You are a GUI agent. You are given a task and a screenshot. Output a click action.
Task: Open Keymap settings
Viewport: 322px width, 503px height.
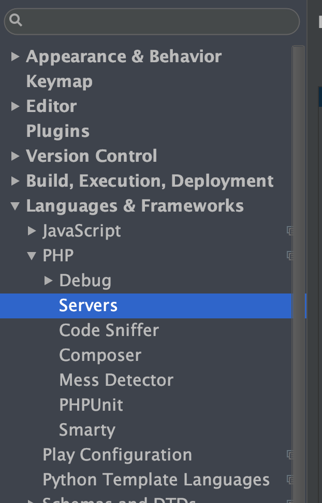click(x=59, y=81)
